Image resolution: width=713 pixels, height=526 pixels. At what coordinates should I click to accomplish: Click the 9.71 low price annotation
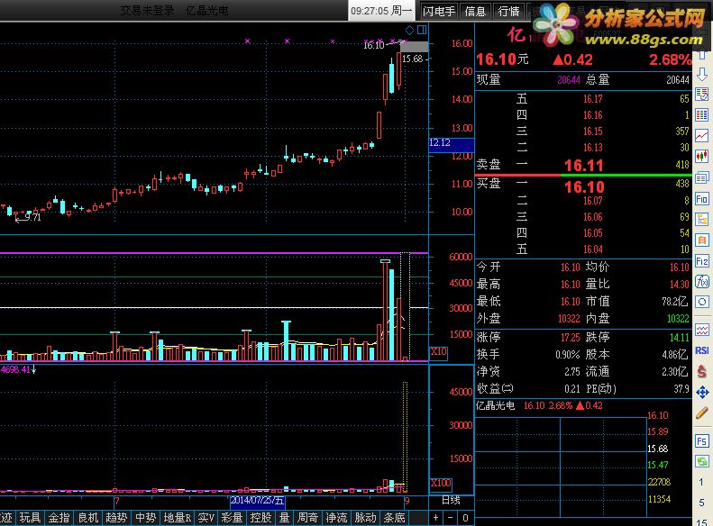[x=32, y=217]
